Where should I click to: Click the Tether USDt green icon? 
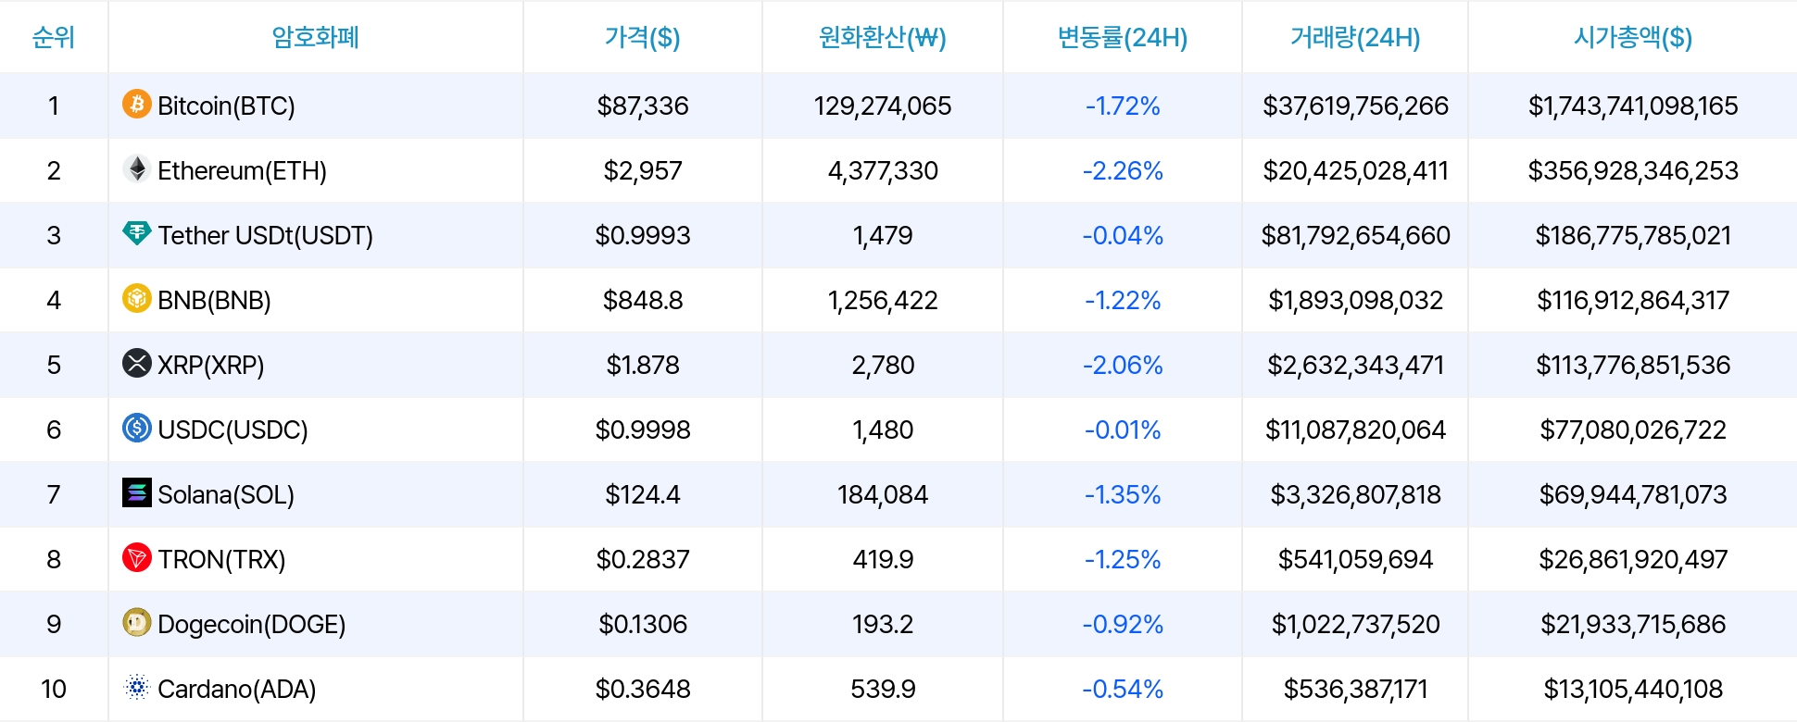tap(137, 233)
